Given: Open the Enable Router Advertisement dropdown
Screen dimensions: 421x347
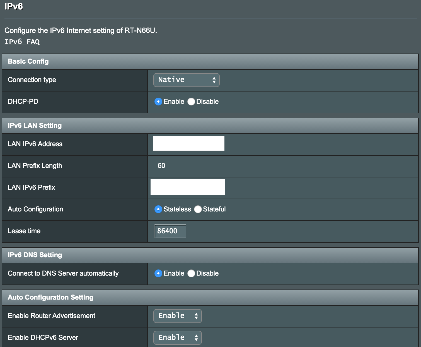Looking at the screenshot, I should click(178, 316).
